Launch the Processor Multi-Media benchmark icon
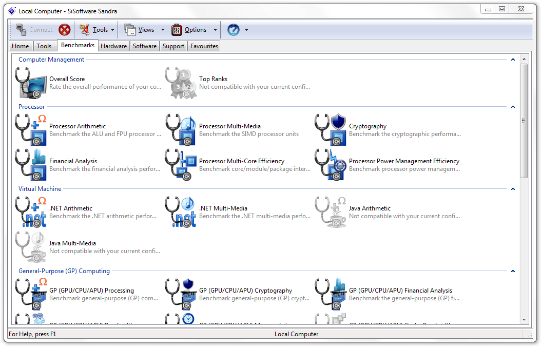 click(181, 130)
